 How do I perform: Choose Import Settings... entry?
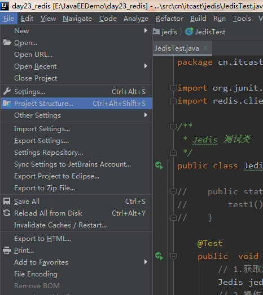pos(76,129)
